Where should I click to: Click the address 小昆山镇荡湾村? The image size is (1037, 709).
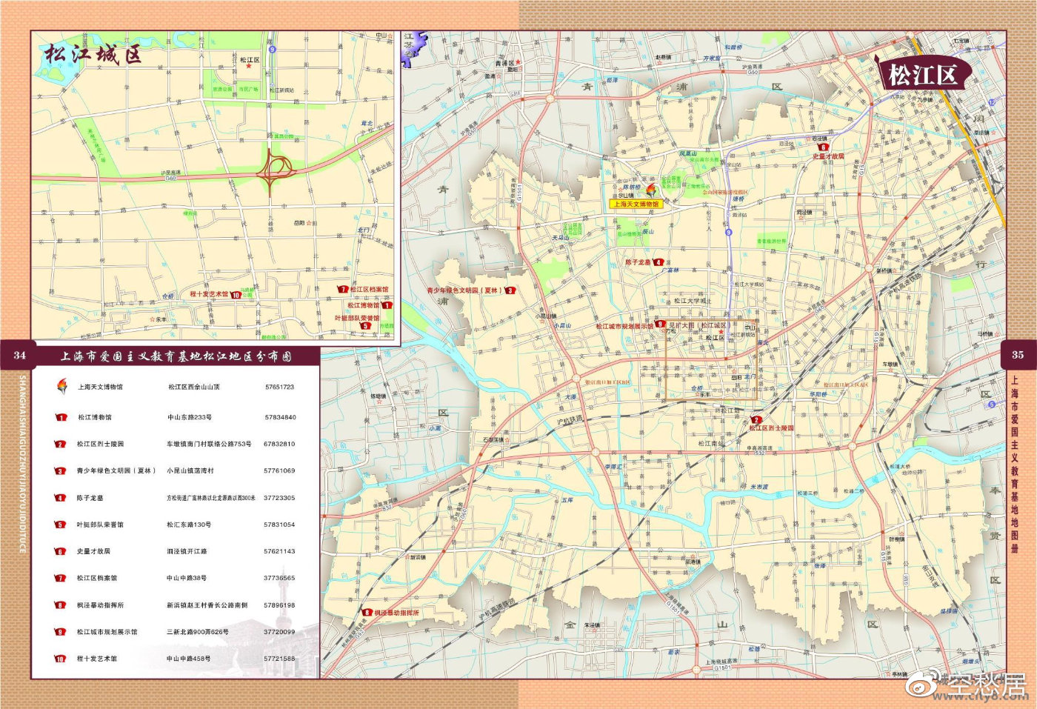point(190,470)
